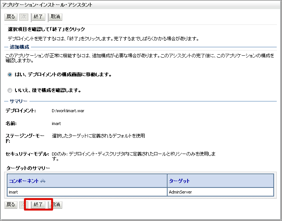This screenshot has width=282, height=221.
Task: Click the bottom 取消 (Cancel) button
Action: (x=56, y=204)
